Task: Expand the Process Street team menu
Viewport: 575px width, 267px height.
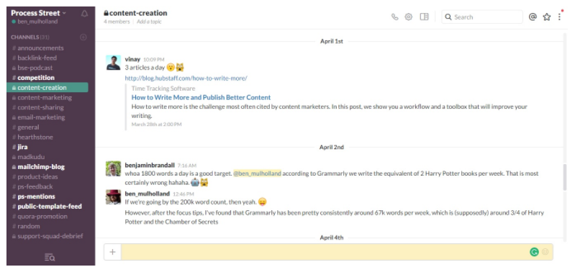Action: 39,13
